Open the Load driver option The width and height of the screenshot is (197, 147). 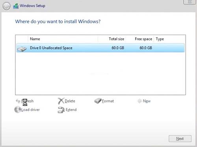tap(27, 110)
